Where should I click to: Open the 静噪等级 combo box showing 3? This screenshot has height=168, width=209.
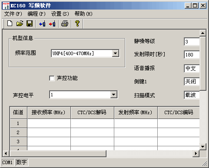coord(192,42)
